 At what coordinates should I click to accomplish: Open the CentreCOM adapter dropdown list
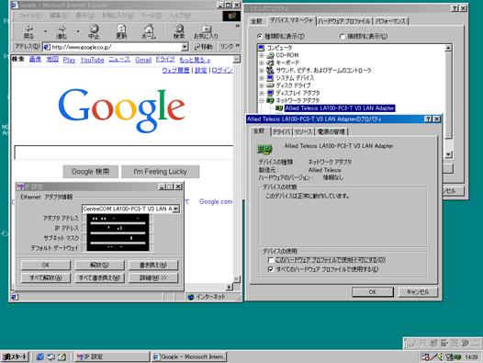[x=175, y=209]
